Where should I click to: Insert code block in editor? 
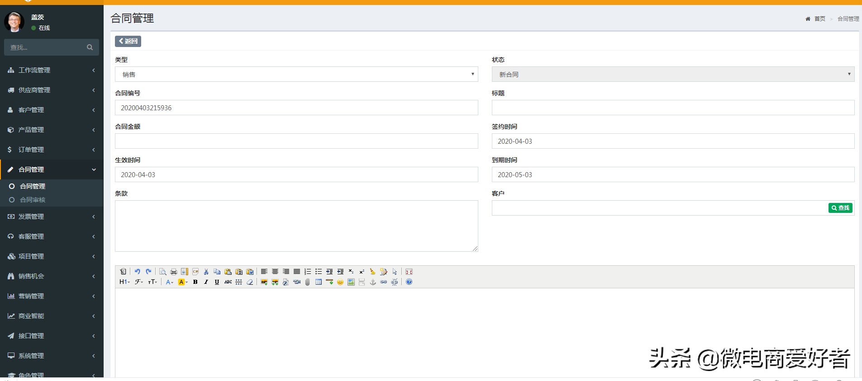point(195,272)
